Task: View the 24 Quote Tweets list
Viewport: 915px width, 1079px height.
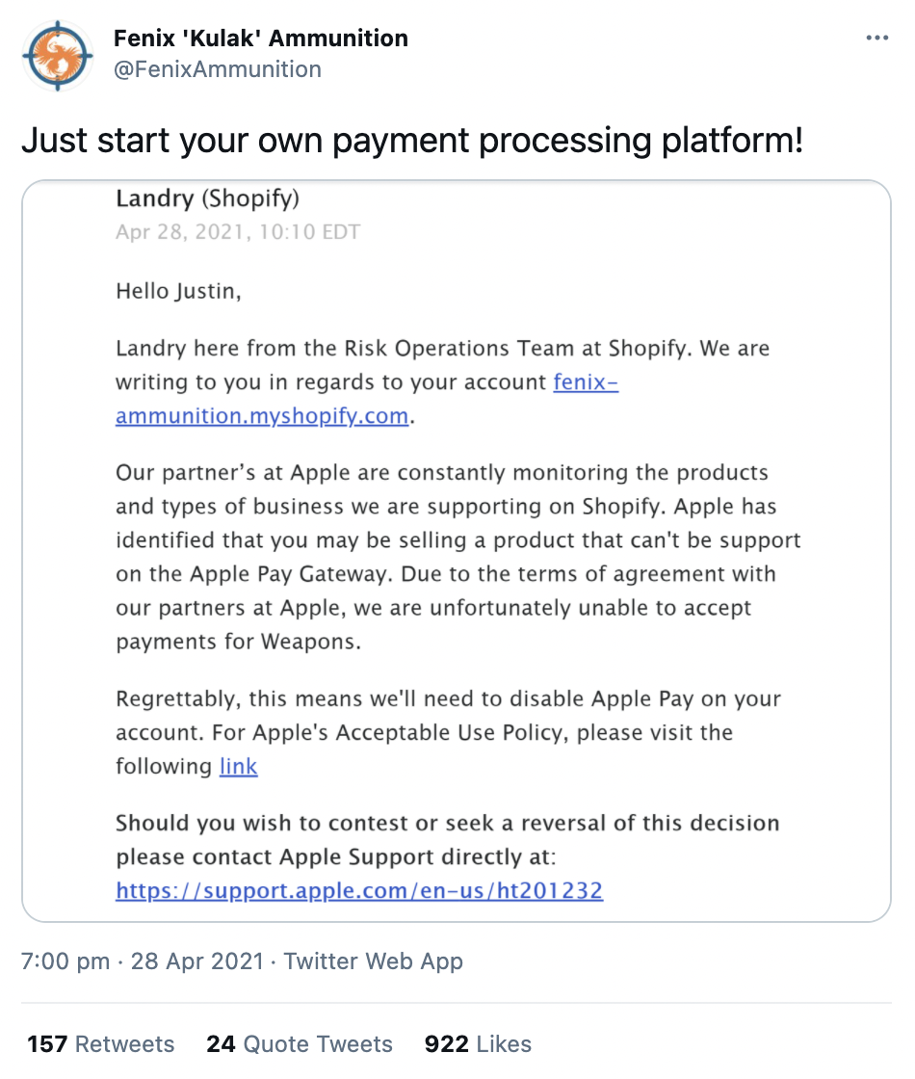Action: 300,1044
